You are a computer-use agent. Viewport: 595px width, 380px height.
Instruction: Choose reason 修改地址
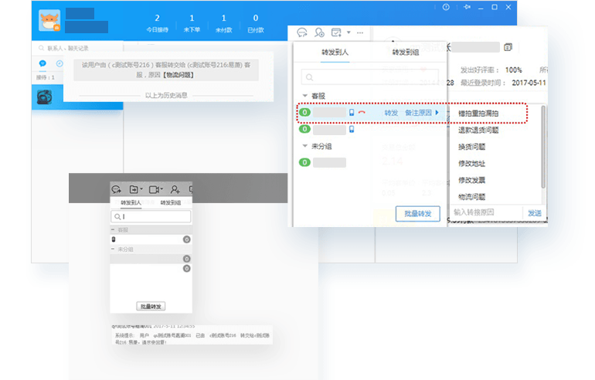(x=471, y=164)
